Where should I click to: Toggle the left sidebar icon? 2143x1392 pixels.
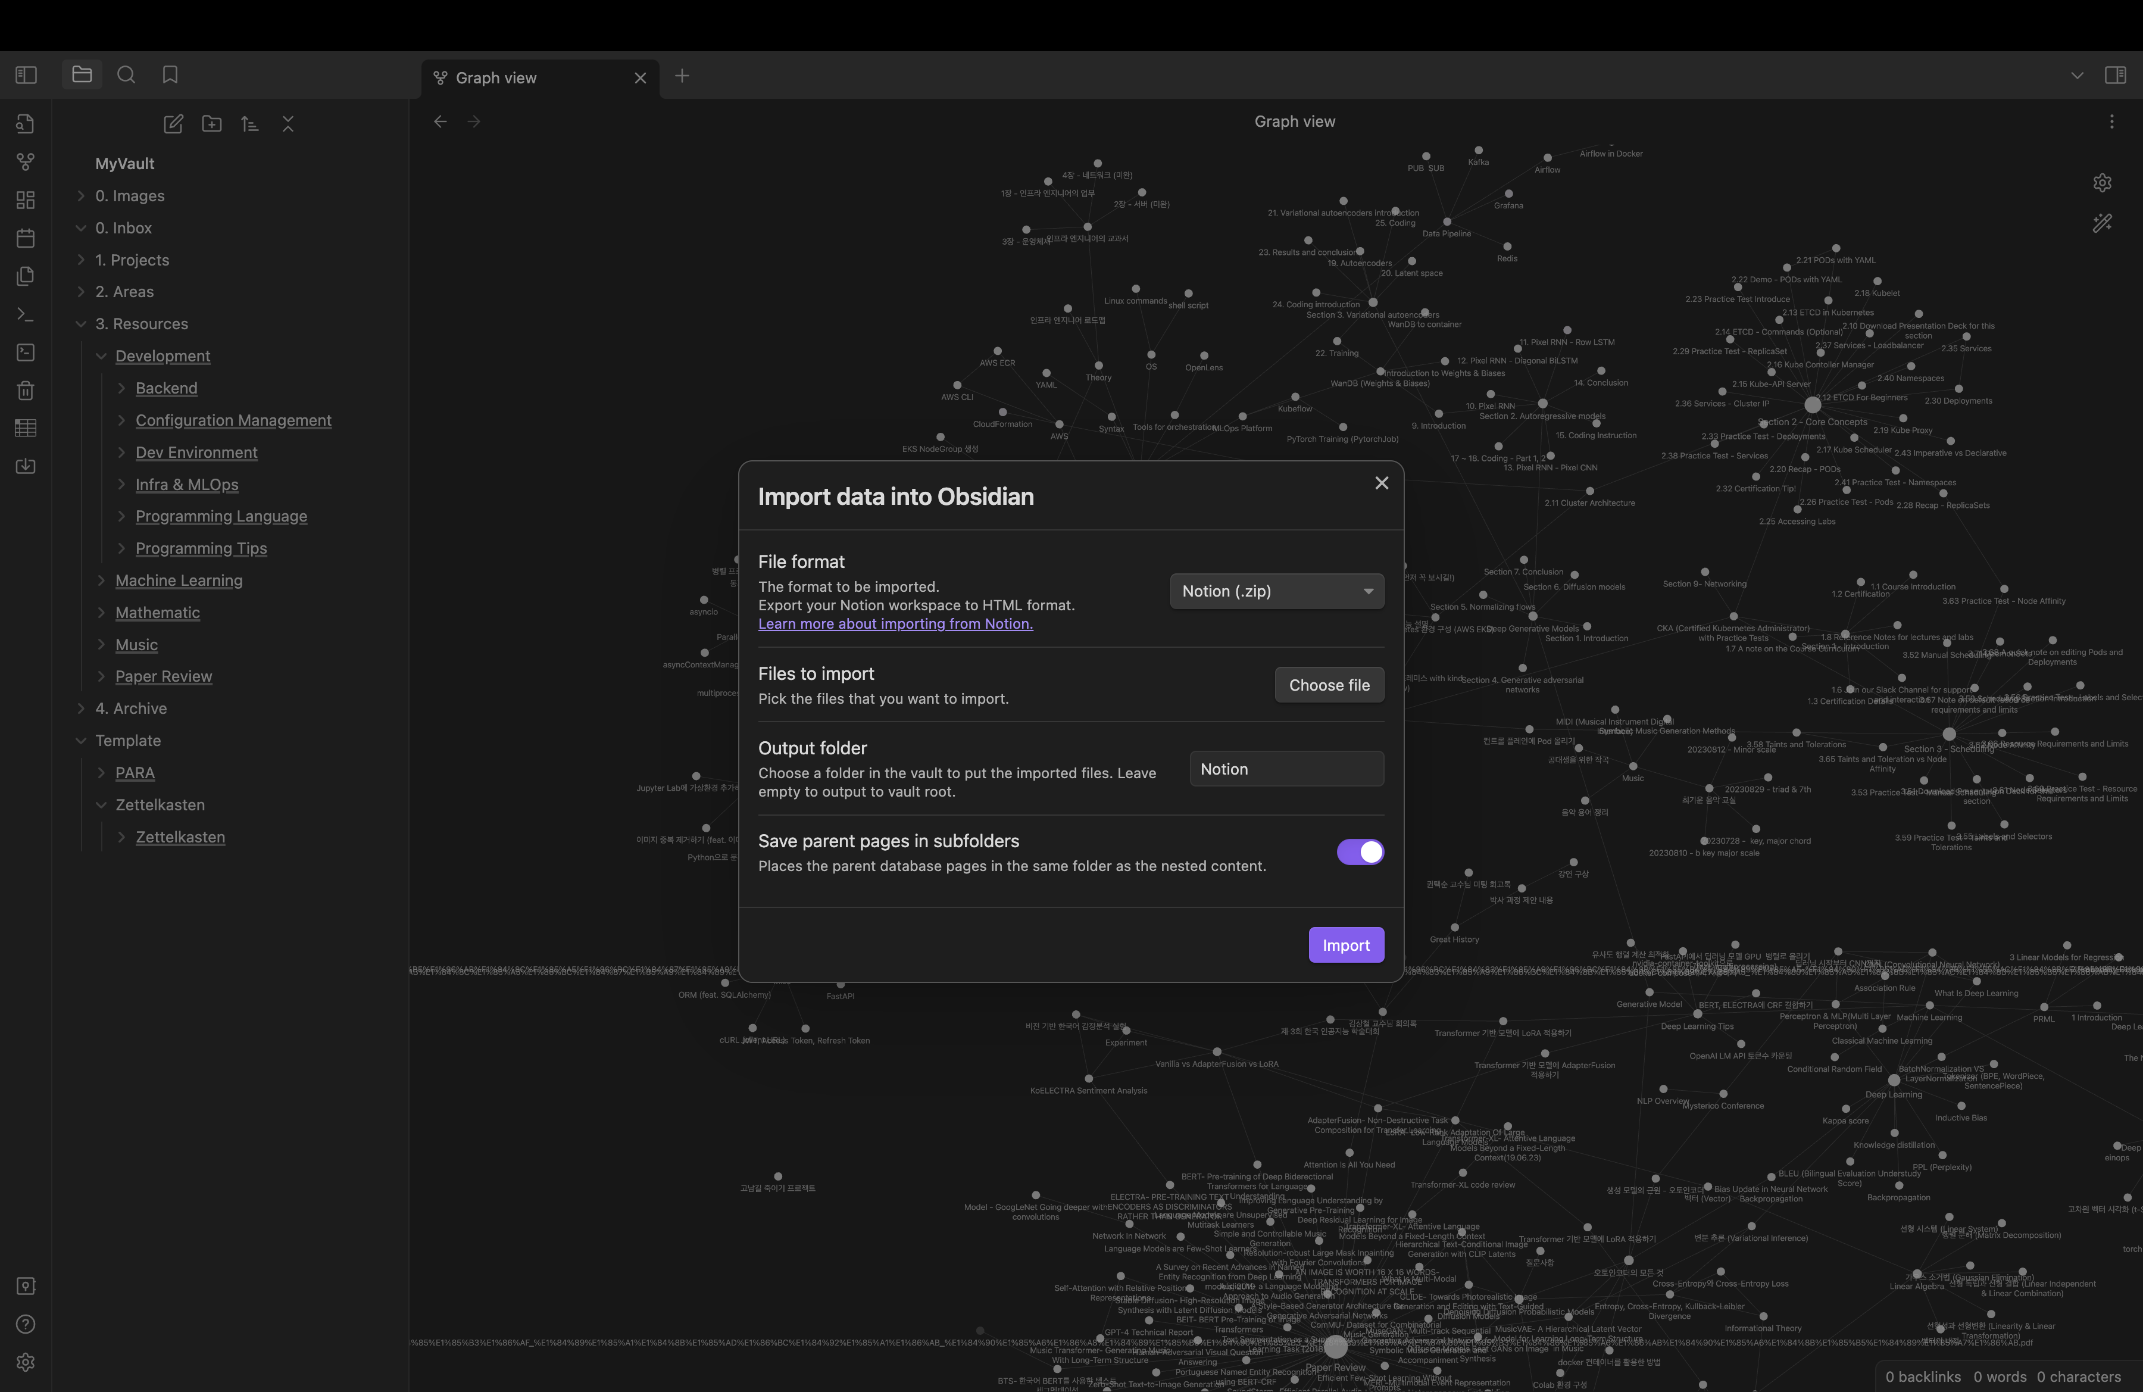(x=26, y=75)
